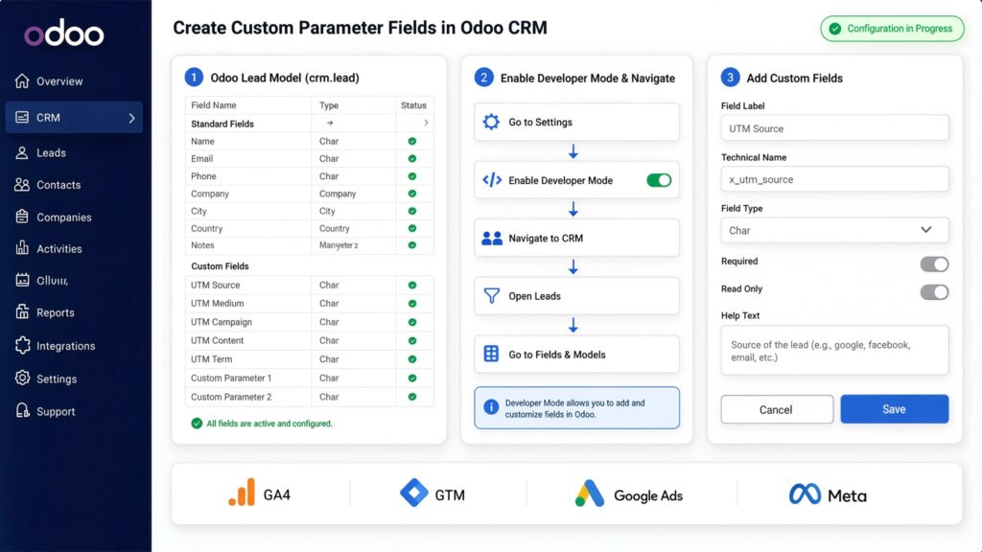Click the Cancel button
This screenshot has width=982, height=552.
tap(777, 409)
